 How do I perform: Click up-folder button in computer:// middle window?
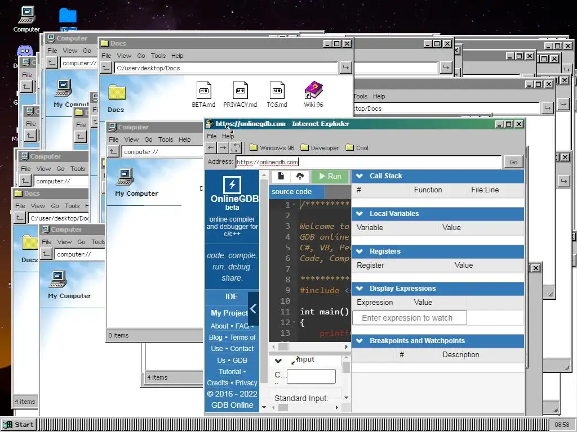click(x=113, y=151)
